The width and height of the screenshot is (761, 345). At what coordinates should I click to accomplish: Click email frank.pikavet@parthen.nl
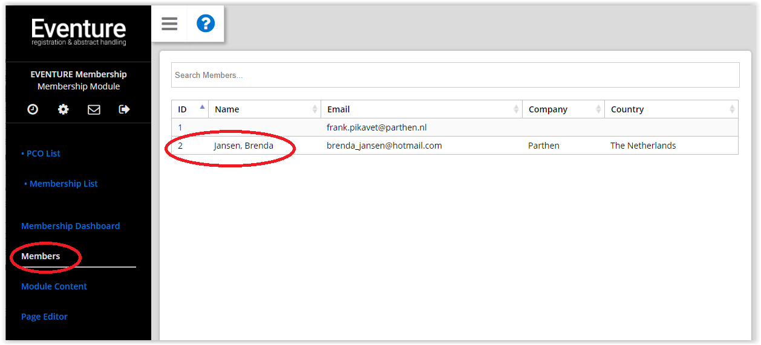coord(377,127)
